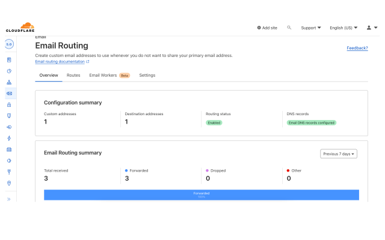Click the Feedback? link
This screenshot has height=240, width=385.
coord(357,48)
